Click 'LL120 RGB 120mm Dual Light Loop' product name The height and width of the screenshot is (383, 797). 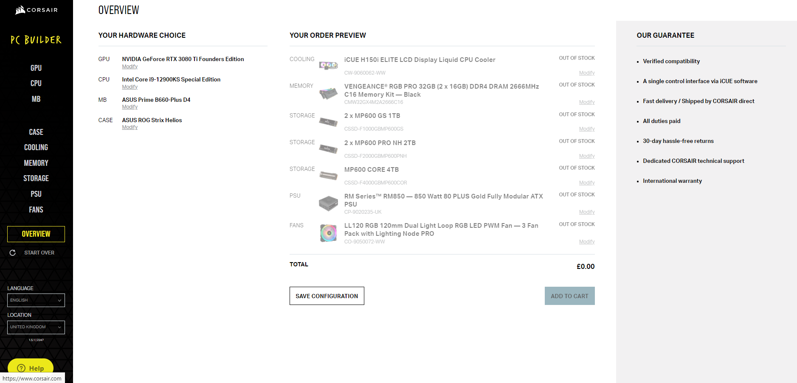tap(441, 229)
